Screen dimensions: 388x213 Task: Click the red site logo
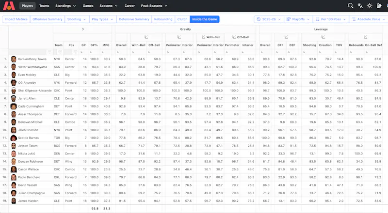tap(9, 6)
